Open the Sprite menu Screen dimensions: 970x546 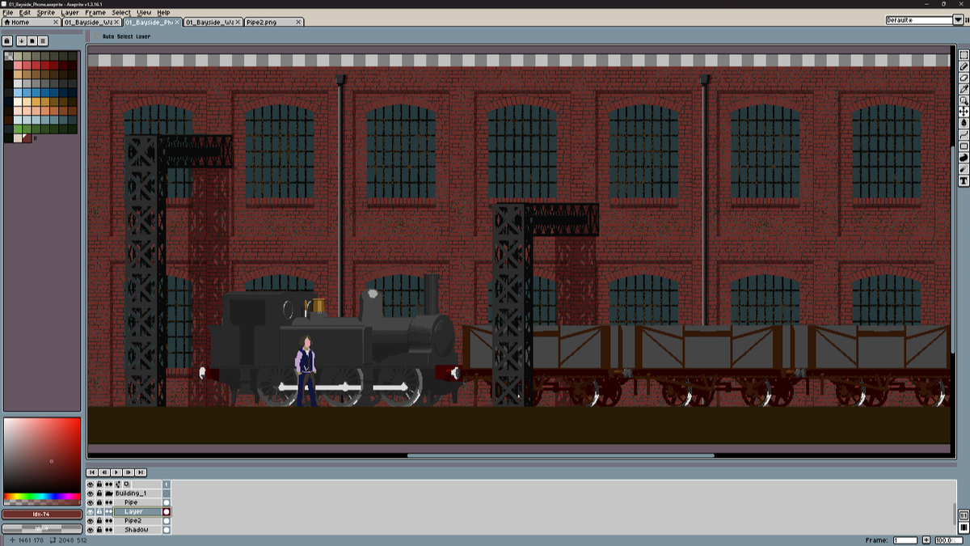[x=46, y=13]
